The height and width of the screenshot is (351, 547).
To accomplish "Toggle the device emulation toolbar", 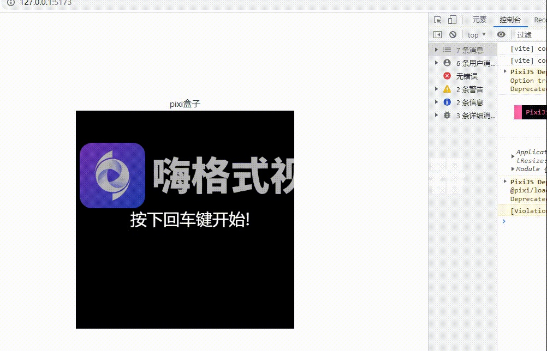I will [x=451, y=19].
